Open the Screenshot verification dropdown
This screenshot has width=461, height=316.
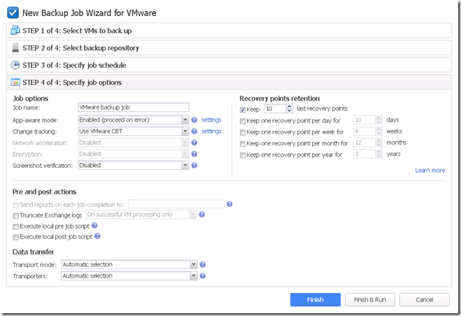[185, 166]
